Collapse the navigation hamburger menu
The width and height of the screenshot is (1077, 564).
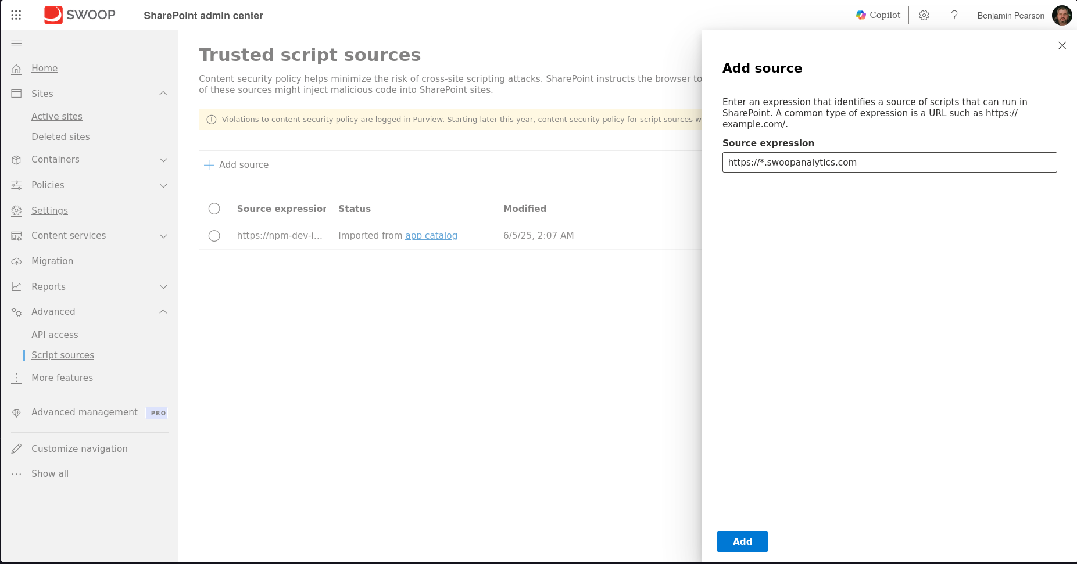16,44
